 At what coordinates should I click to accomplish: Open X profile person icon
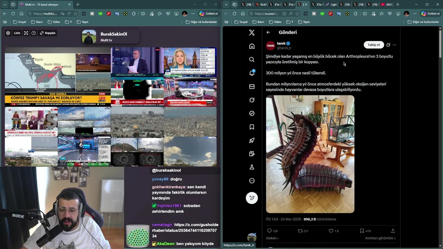pyautogui.click(x=252, y=167)
